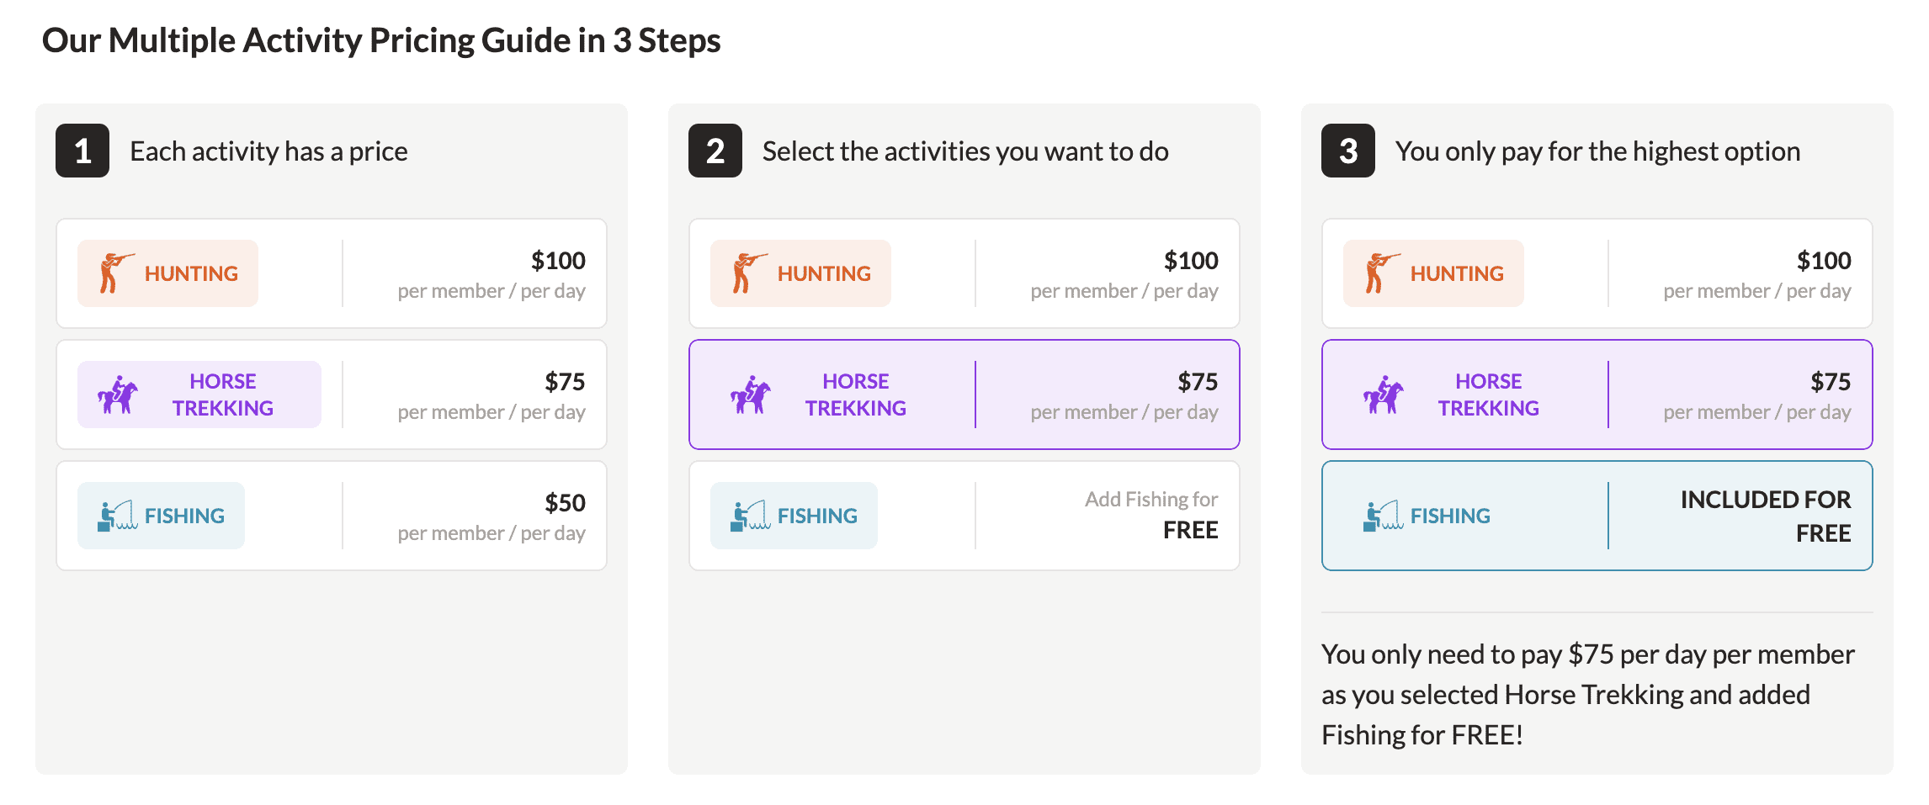Click the horse rider icon in step 2

(x=751, y=395)
